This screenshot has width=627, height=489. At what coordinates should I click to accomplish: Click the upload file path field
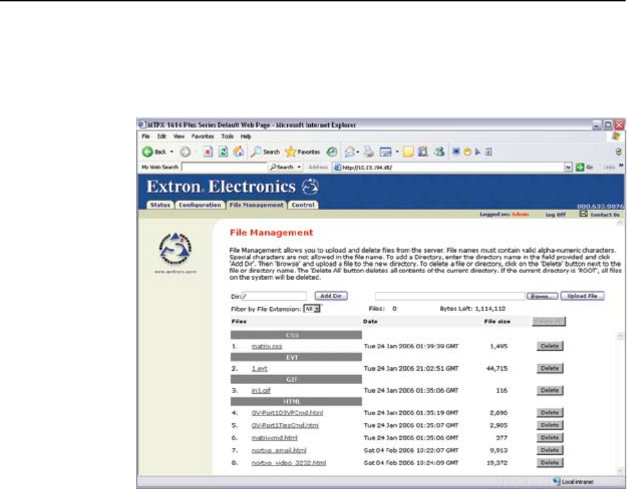pos(450,296)
